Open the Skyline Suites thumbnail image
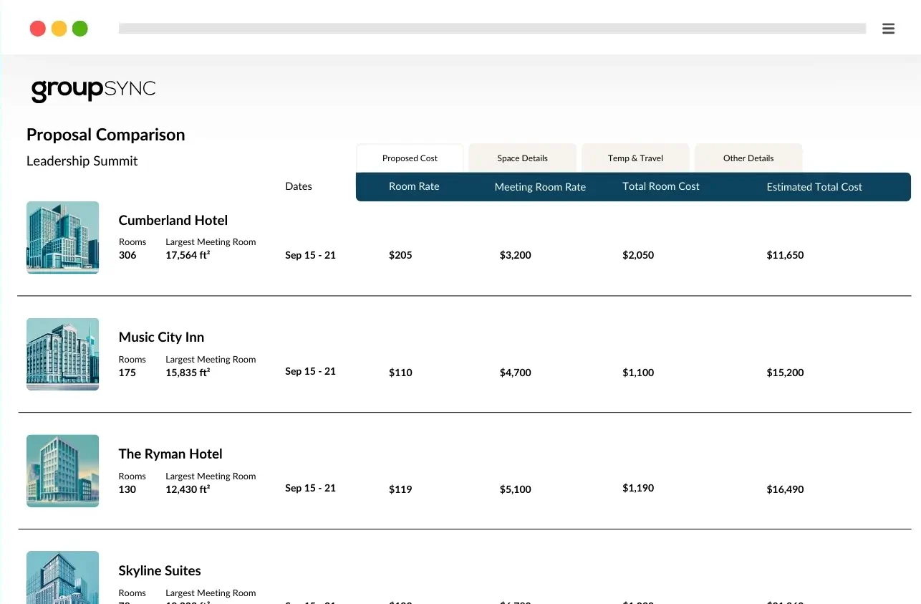 [x=62, y=577]
